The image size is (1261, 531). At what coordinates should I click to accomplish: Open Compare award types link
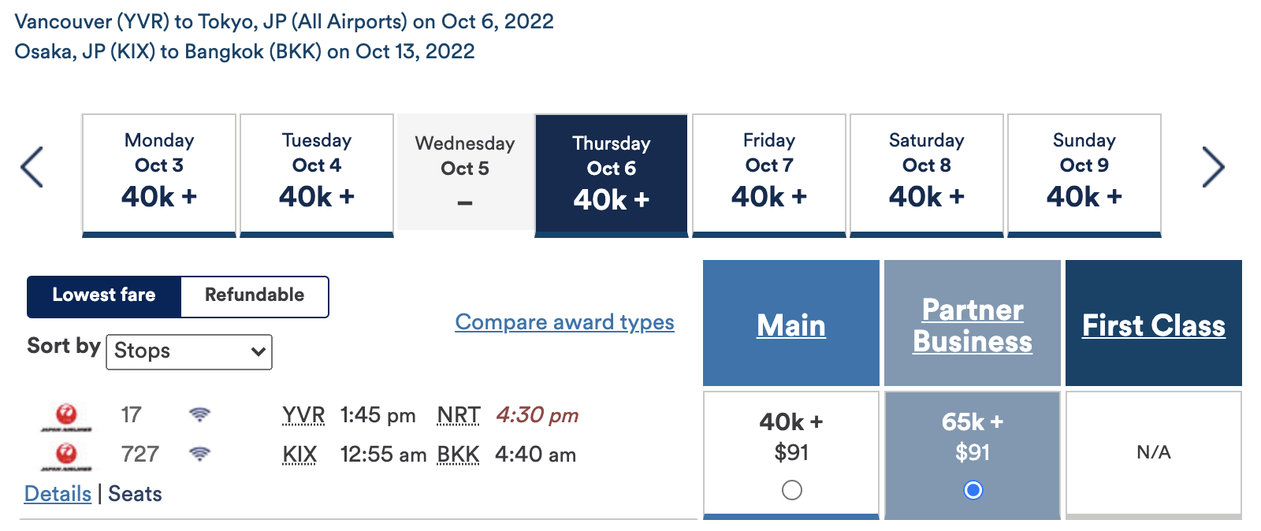[x=564, y=322]
